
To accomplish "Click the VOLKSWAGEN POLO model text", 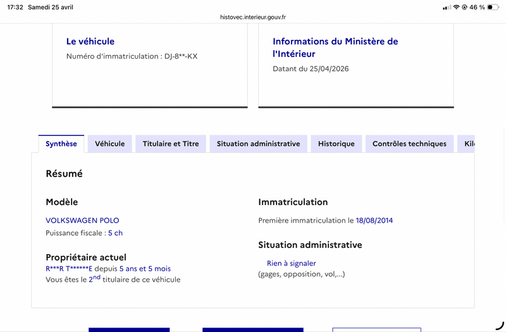I will tap(82, 220).
